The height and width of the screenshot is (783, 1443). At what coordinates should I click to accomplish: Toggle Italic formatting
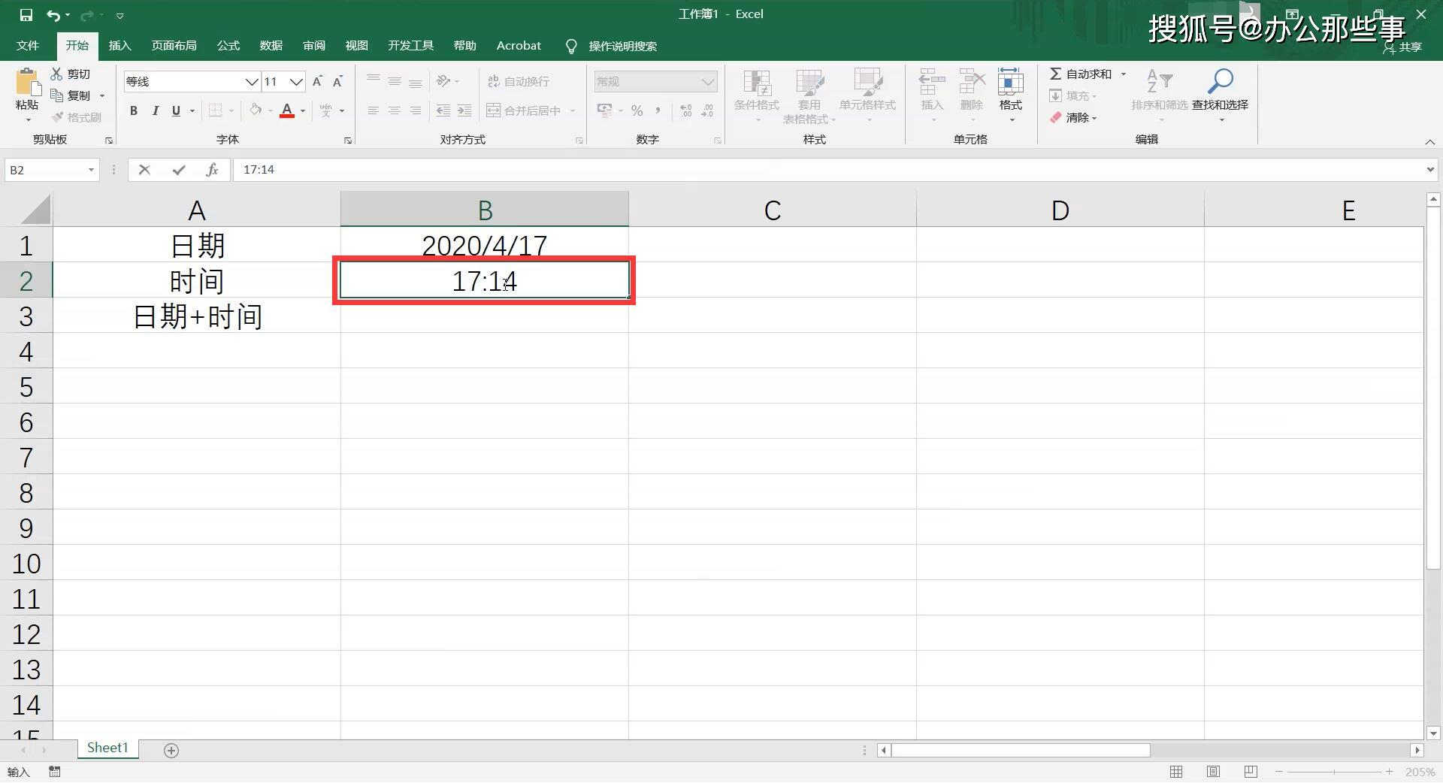coord(155,111)
